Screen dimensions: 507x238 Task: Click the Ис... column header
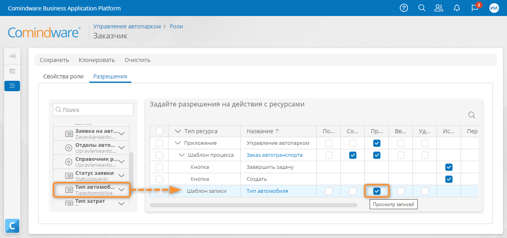pyautogui.click(x=449, y=131)
